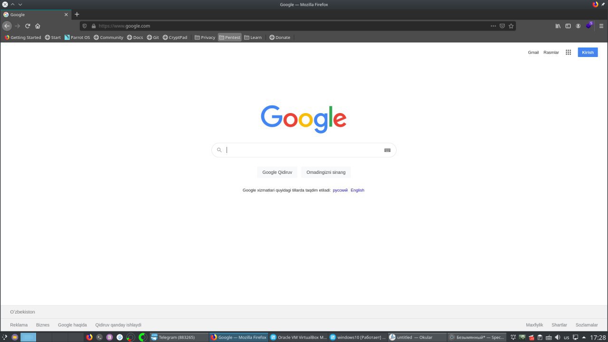Expand the Privacy bookmarks folder

tap(205, 38)
